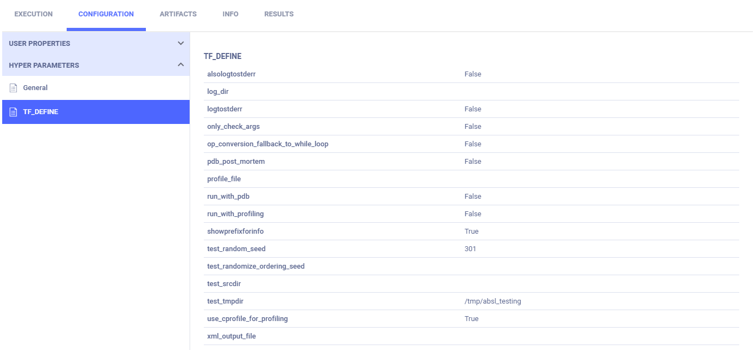Select the op_conversion_fallback_to_while_loop parameter
Image resolution: width=754 pixels, height=350 pixels.
pos(268,144)
